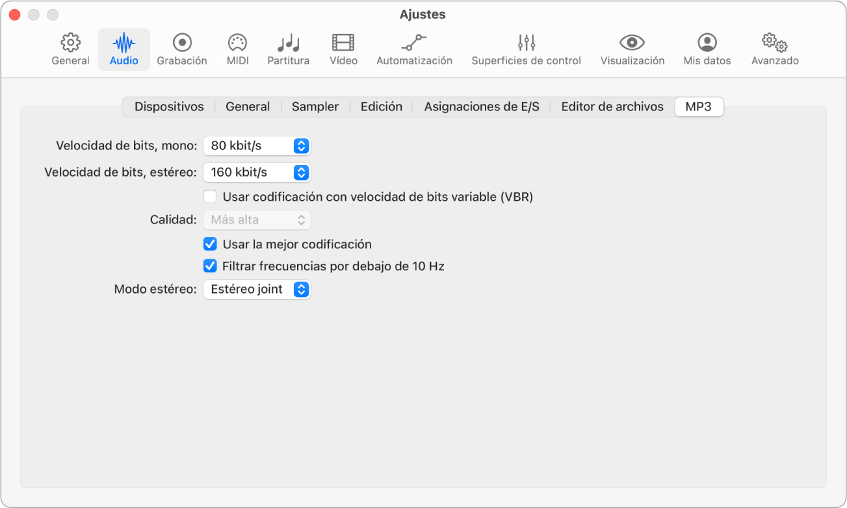This screenshot has width=847, height=508.
Task: Open the Automatización curve icon
Action: coord(414,43)
